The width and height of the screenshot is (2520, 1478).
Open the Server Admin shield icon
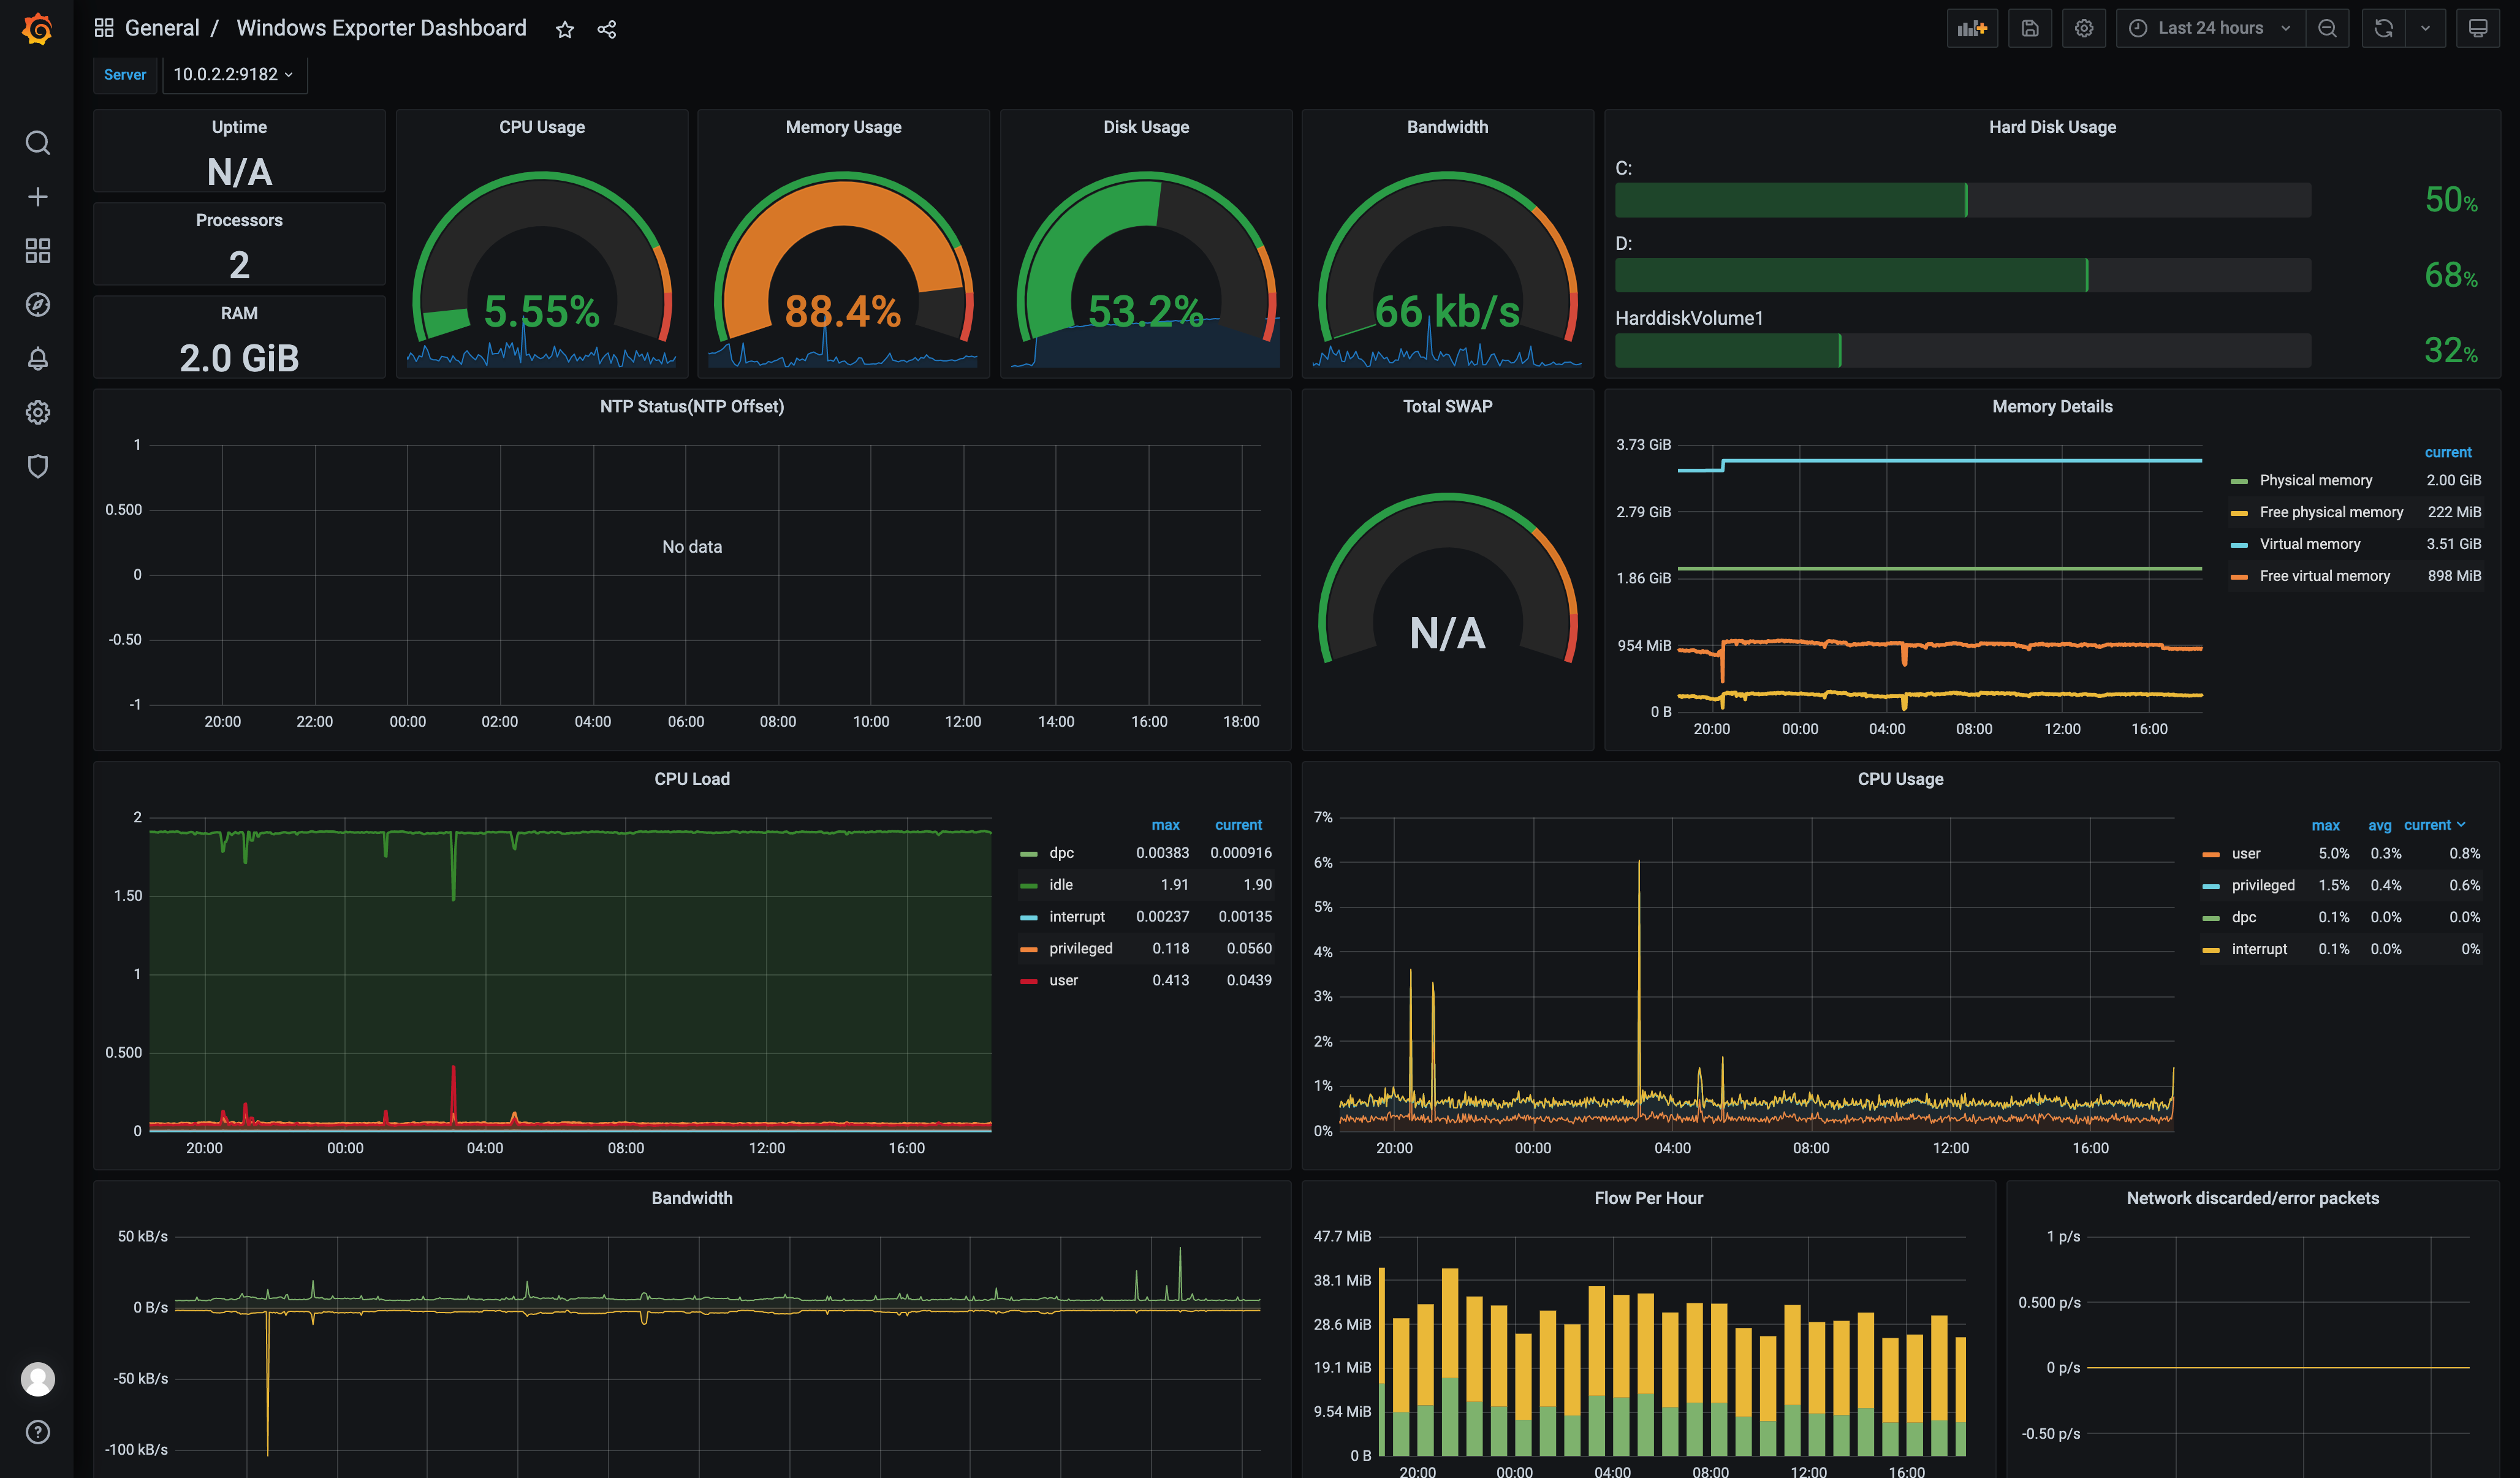click(37, 466)
